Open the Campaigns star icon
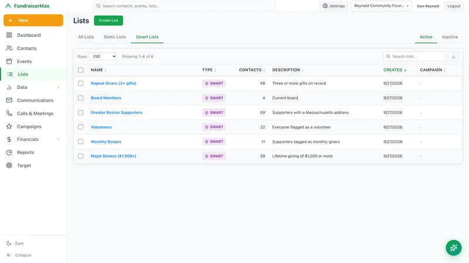 click(x=9, y=126)
